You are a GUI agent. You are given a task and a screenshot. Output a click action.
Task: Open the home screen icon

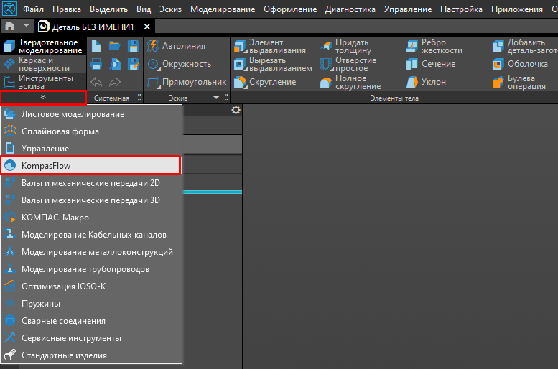tap(10, 27)
